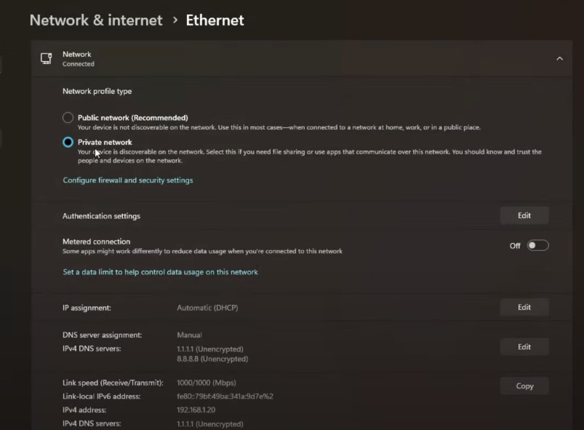This screenshot has height=430, width=584.
Task: Collapse the Network section chevron
Action: [559, 58]
